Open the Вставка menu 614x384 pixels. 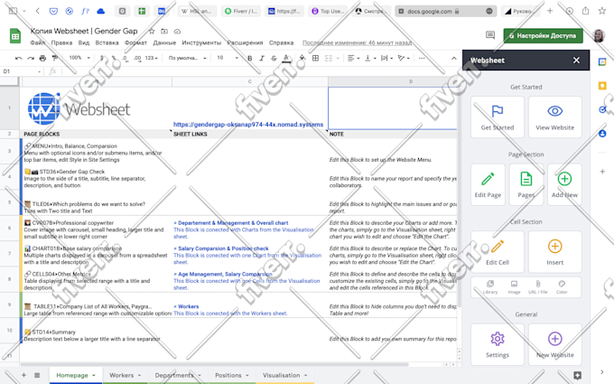point(107,42)
